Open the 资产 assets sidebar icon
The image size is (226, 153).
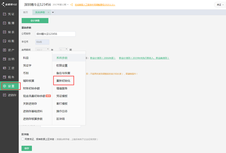coord(5,50)
